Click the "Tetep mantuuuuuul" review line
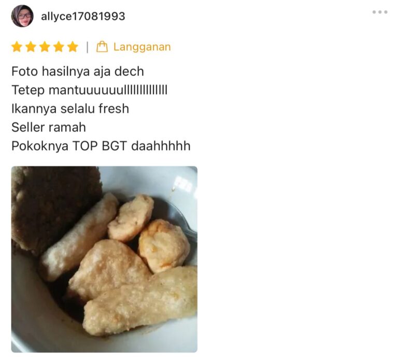 tap(89, 90)
